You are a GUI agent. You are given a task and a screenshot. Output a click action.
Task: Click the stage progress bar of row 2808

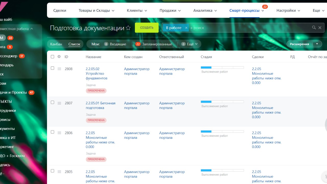click(222, 67)
